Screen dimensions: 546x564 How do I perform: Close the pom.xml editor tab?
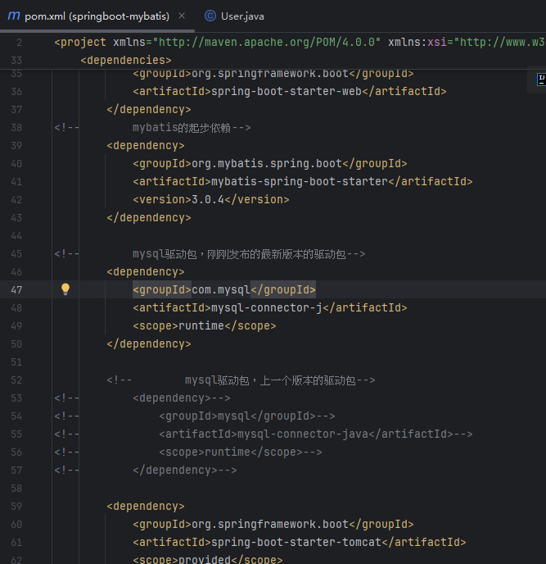tap(182, 16)
